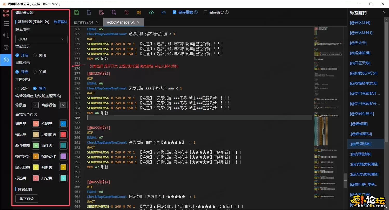The width and height of the screenshot is (389, 210).
Task: Select 开启 under 智能提示
Action: click(x=22, y=55)
